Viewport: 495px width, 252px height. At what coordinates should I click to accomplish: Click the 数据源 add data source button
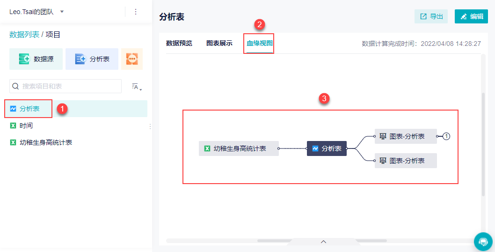tap(36, 59)
